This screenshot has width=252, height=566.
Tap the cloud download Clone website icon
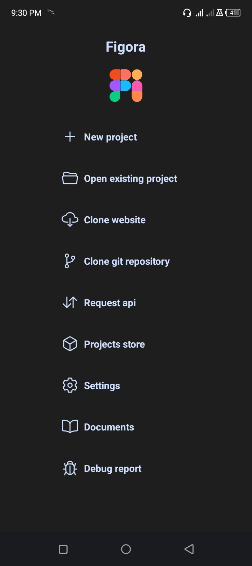click(70, 219)
